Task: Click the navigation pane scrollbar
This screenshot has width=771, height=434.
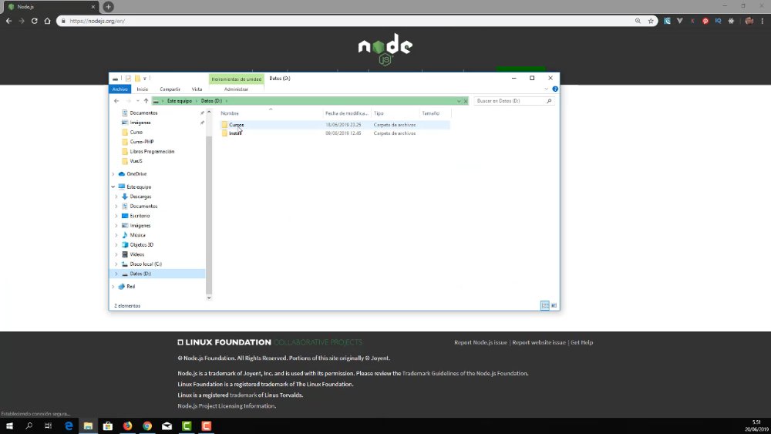Action: (209, 205)
